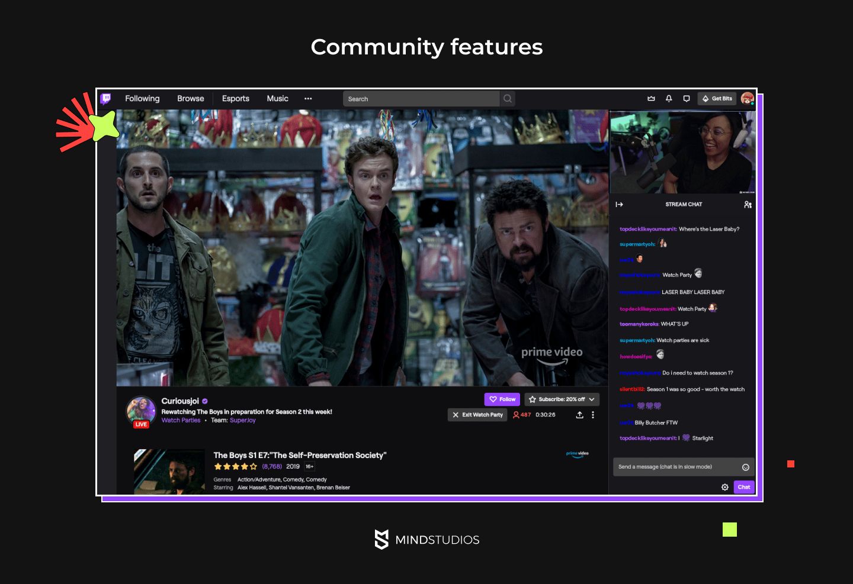The image size is (853, 584).
Task: Click the chat message "Where's the Laser Baby?"
Action: point(709,229)
